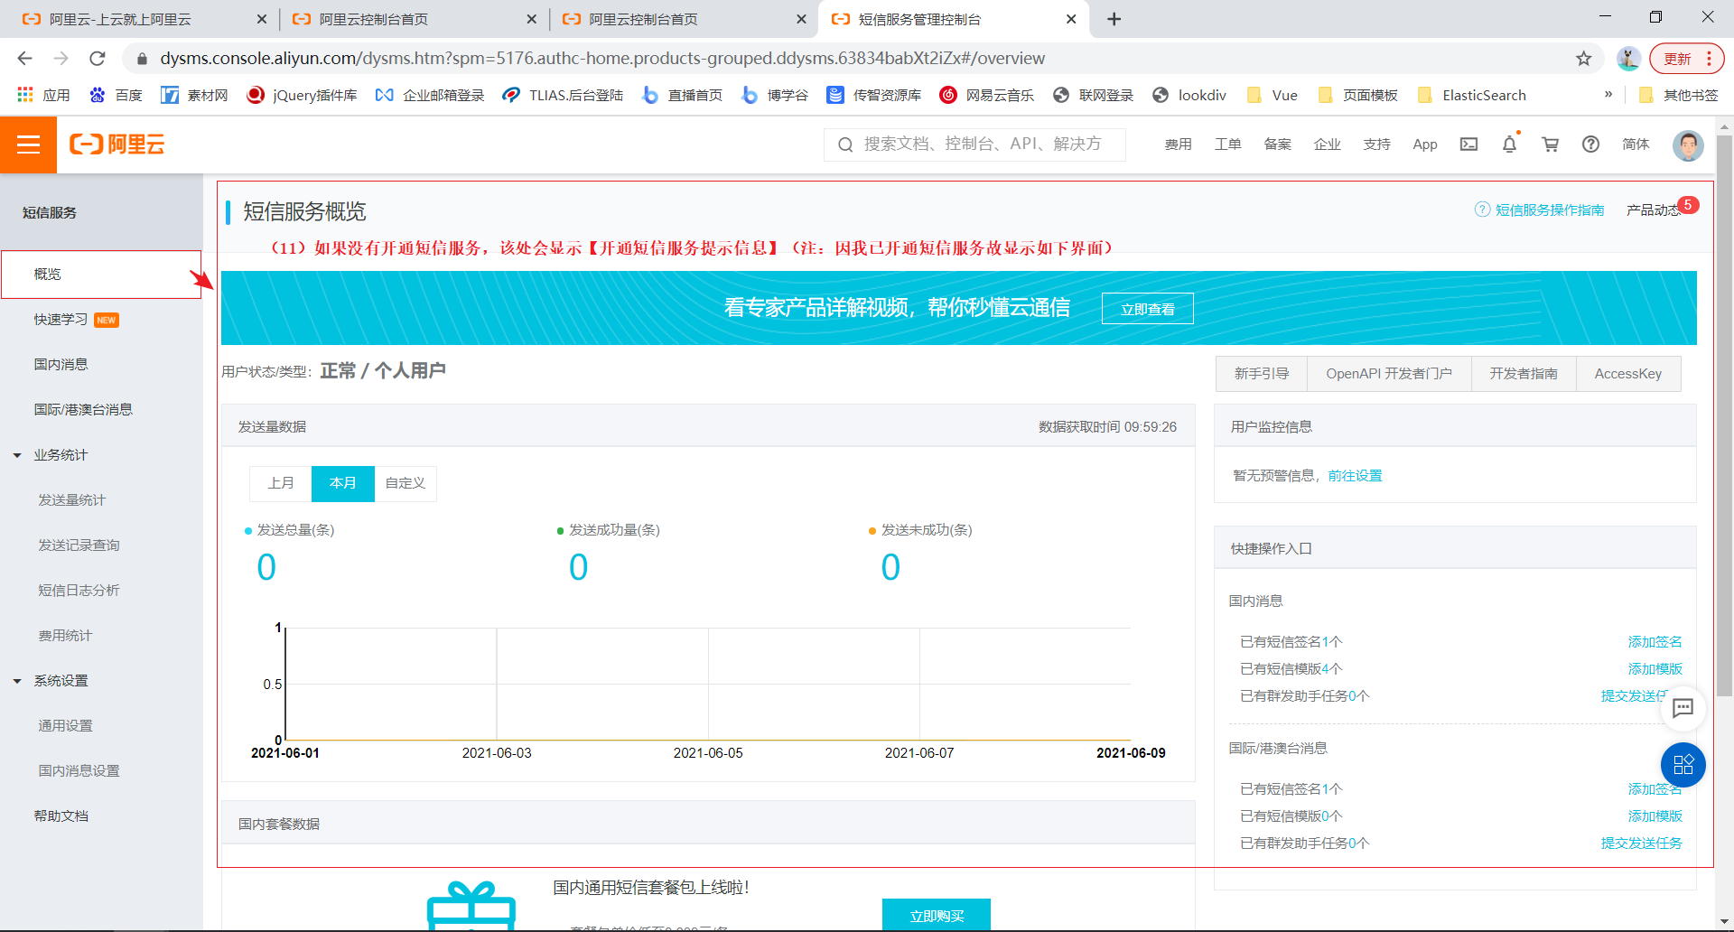
Task: Show more bookmarks chevron
Action: (x=1608, y=94)
